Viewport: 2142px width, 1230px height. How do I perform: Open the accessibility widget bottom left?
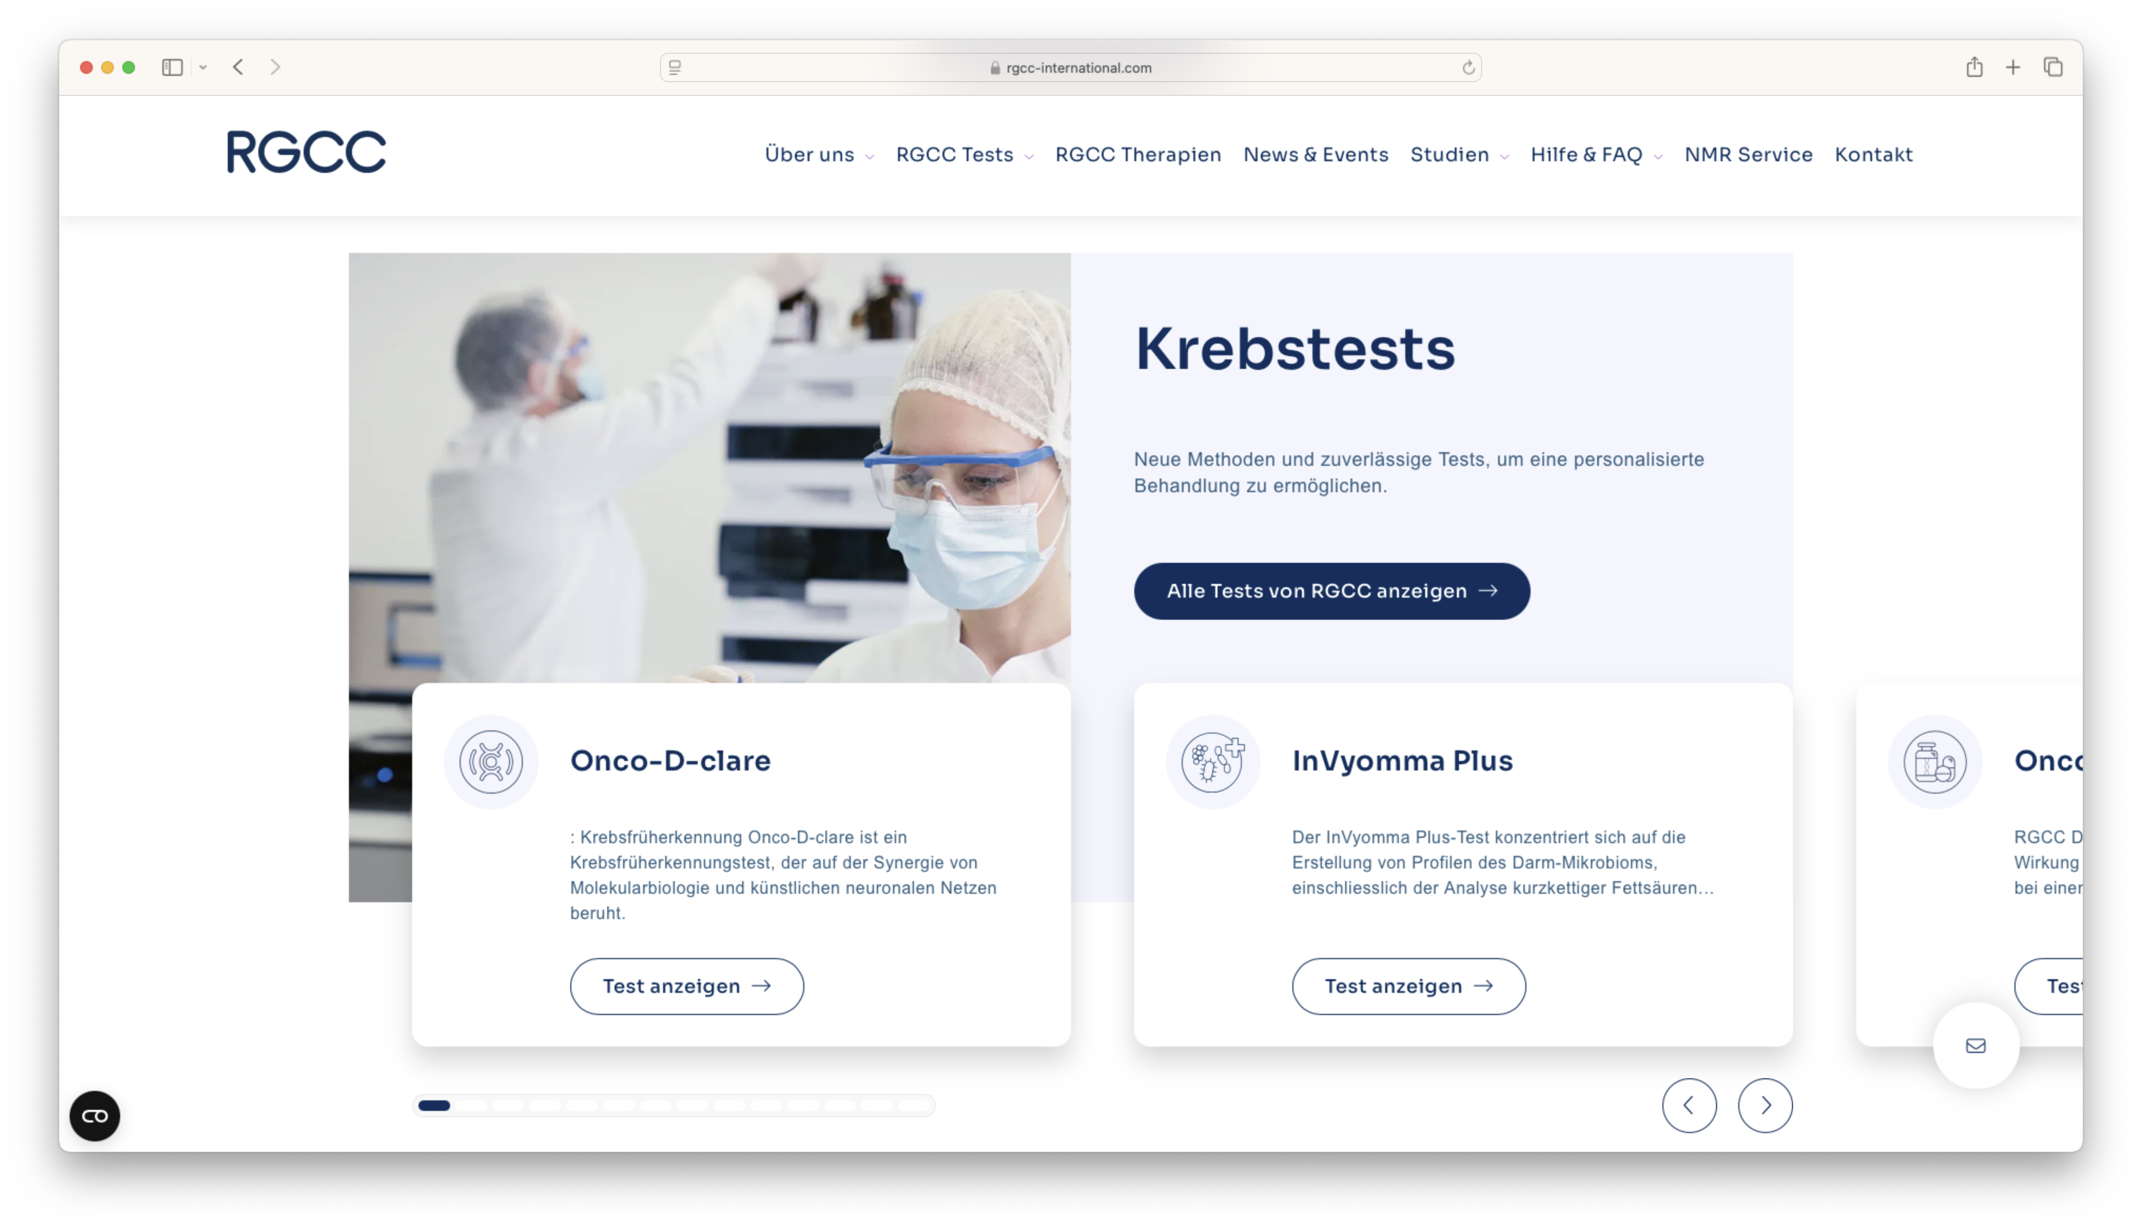[x=94, y=1116]
